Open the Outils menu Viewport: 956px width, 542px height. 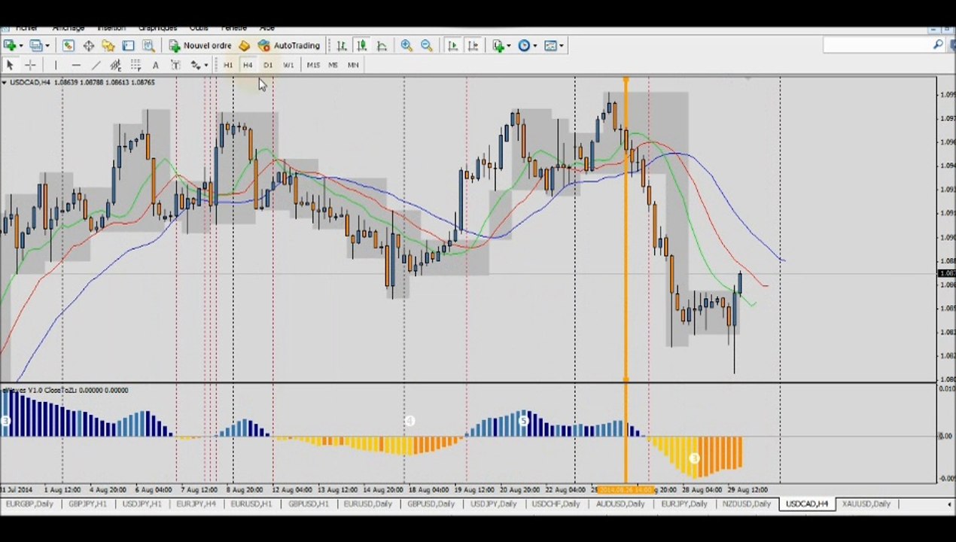tap(199, 29)
